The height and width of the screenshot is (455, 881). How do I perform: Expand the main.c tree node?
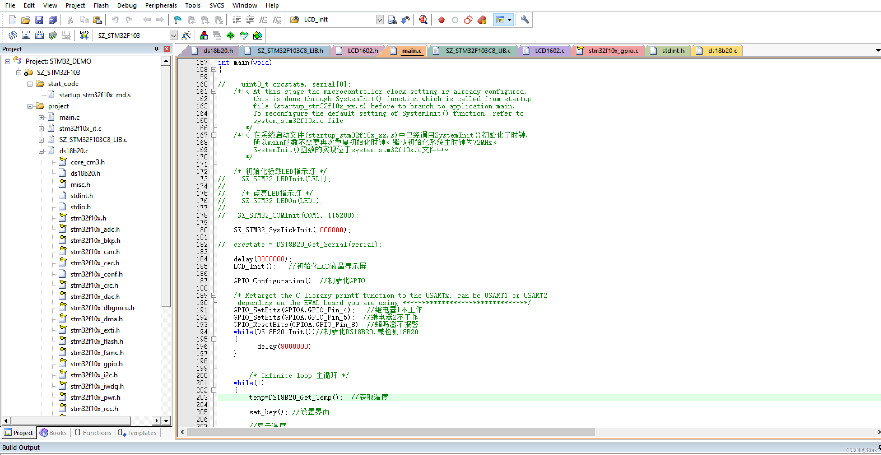[41, 118]
